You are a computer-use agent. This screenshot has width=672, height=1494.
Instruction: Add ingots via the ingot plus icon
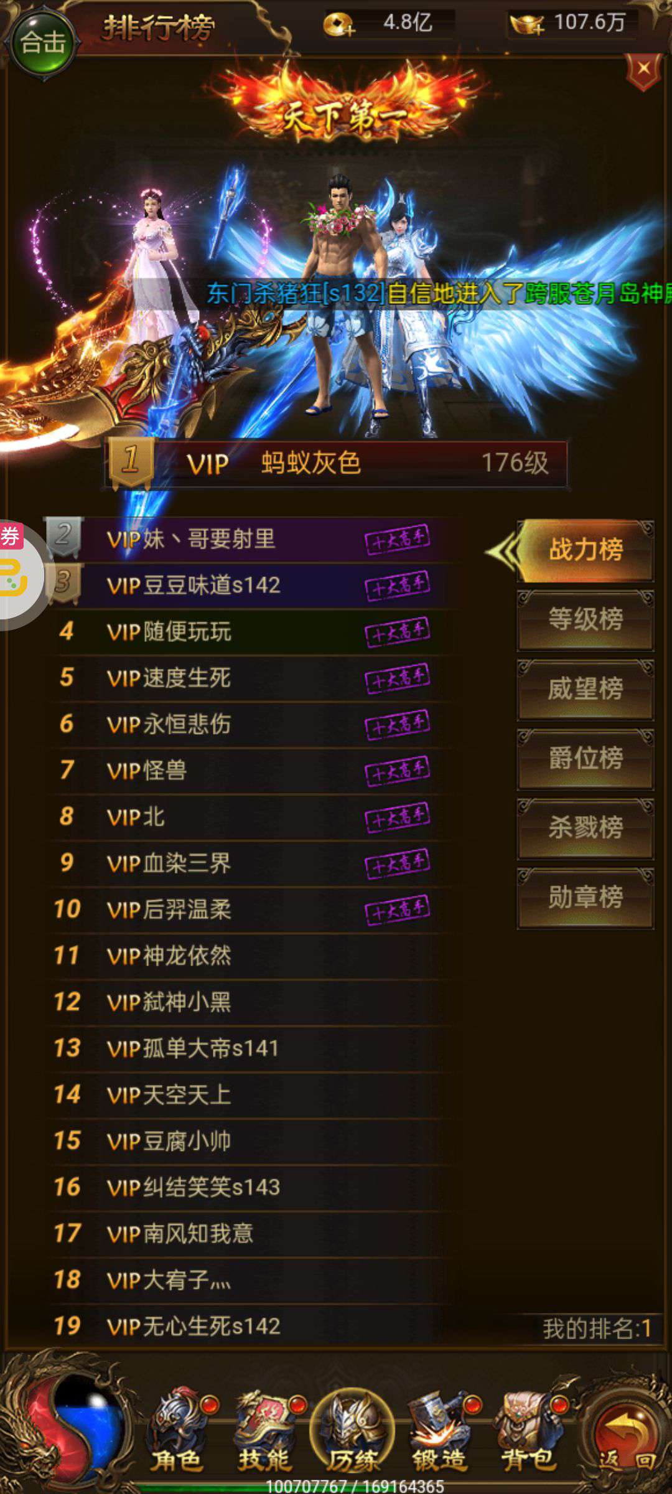[526, 25]
